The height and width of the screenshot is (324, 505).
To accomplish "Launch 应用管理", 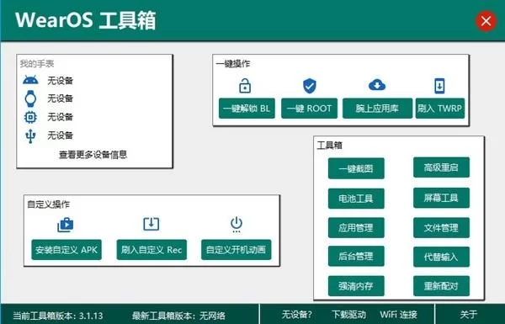I will pyautogui.click(x=356, y=228).
